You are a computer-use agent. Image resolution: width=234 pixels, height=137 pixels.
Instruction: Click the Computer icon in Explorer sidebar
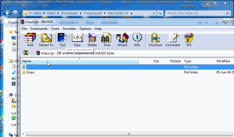click(11, 95)
